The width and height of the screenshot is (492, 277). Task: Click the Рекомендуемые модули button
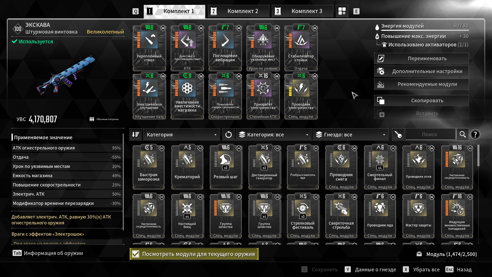(x=422, y=84)
